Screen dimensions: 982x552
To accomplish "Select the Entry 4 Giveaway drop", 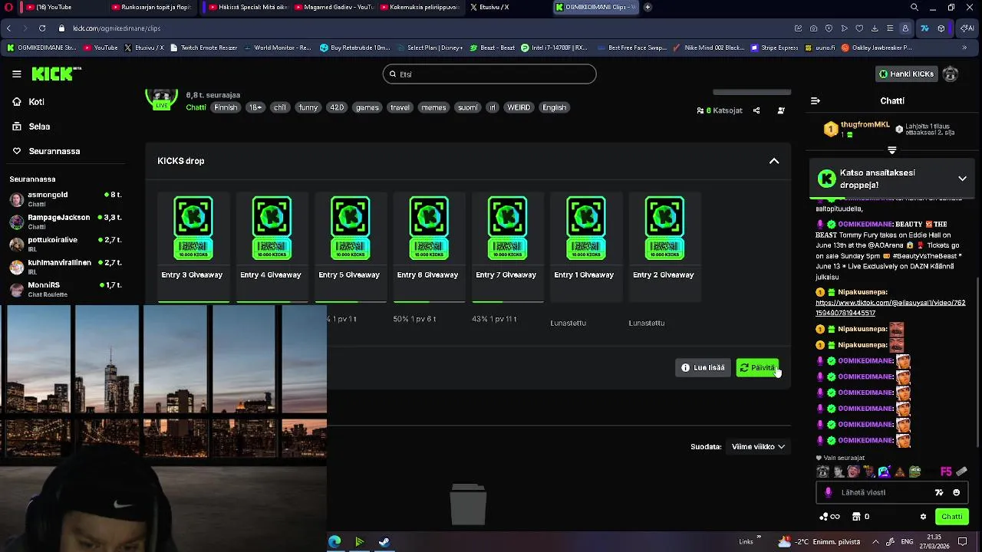I will (x=271, y=245).
